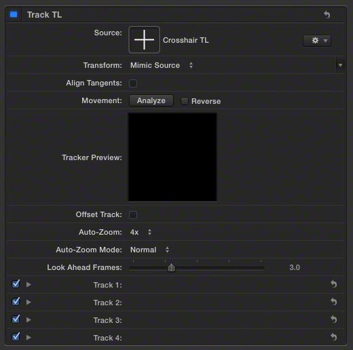Screen dimensions: 353x350
Task: Reset Track 2 with its arrow icon
Action: pyautogui.click(x=333, y=302)
